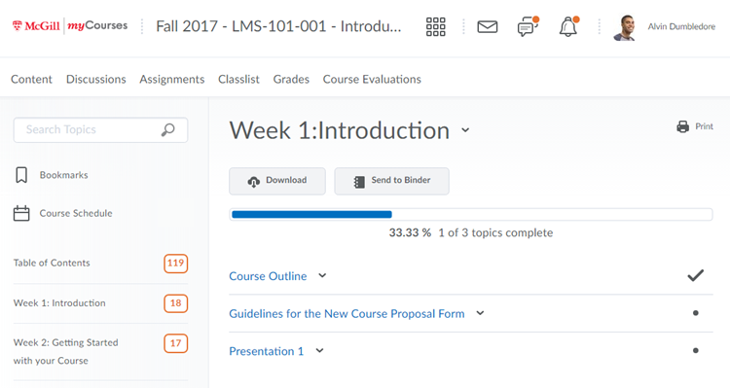This screenshot has height=388, width=730.
Task: Expand the Week 1:Introduction title dropdown
Action: point(465,130)
